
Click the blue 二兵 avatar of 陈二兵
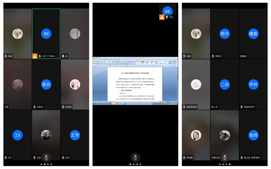225,84
